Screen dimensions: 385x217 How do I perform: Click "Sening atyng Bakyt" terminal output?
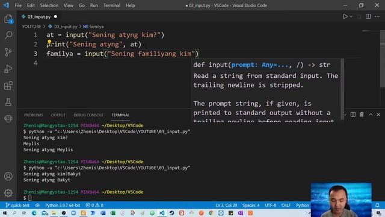(x=47, y=180)
